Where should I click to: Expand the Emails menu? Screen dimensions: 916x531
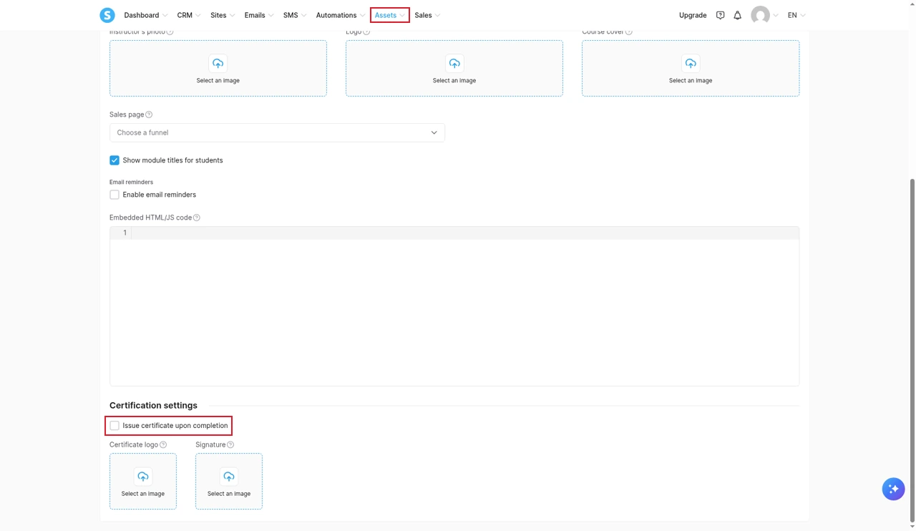coord(259,15)
